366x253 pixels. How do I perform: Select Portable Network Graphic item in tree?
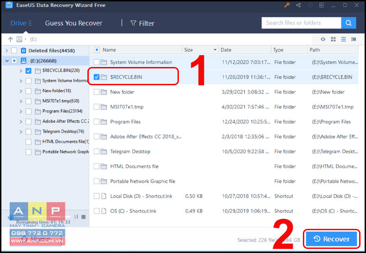65,152
